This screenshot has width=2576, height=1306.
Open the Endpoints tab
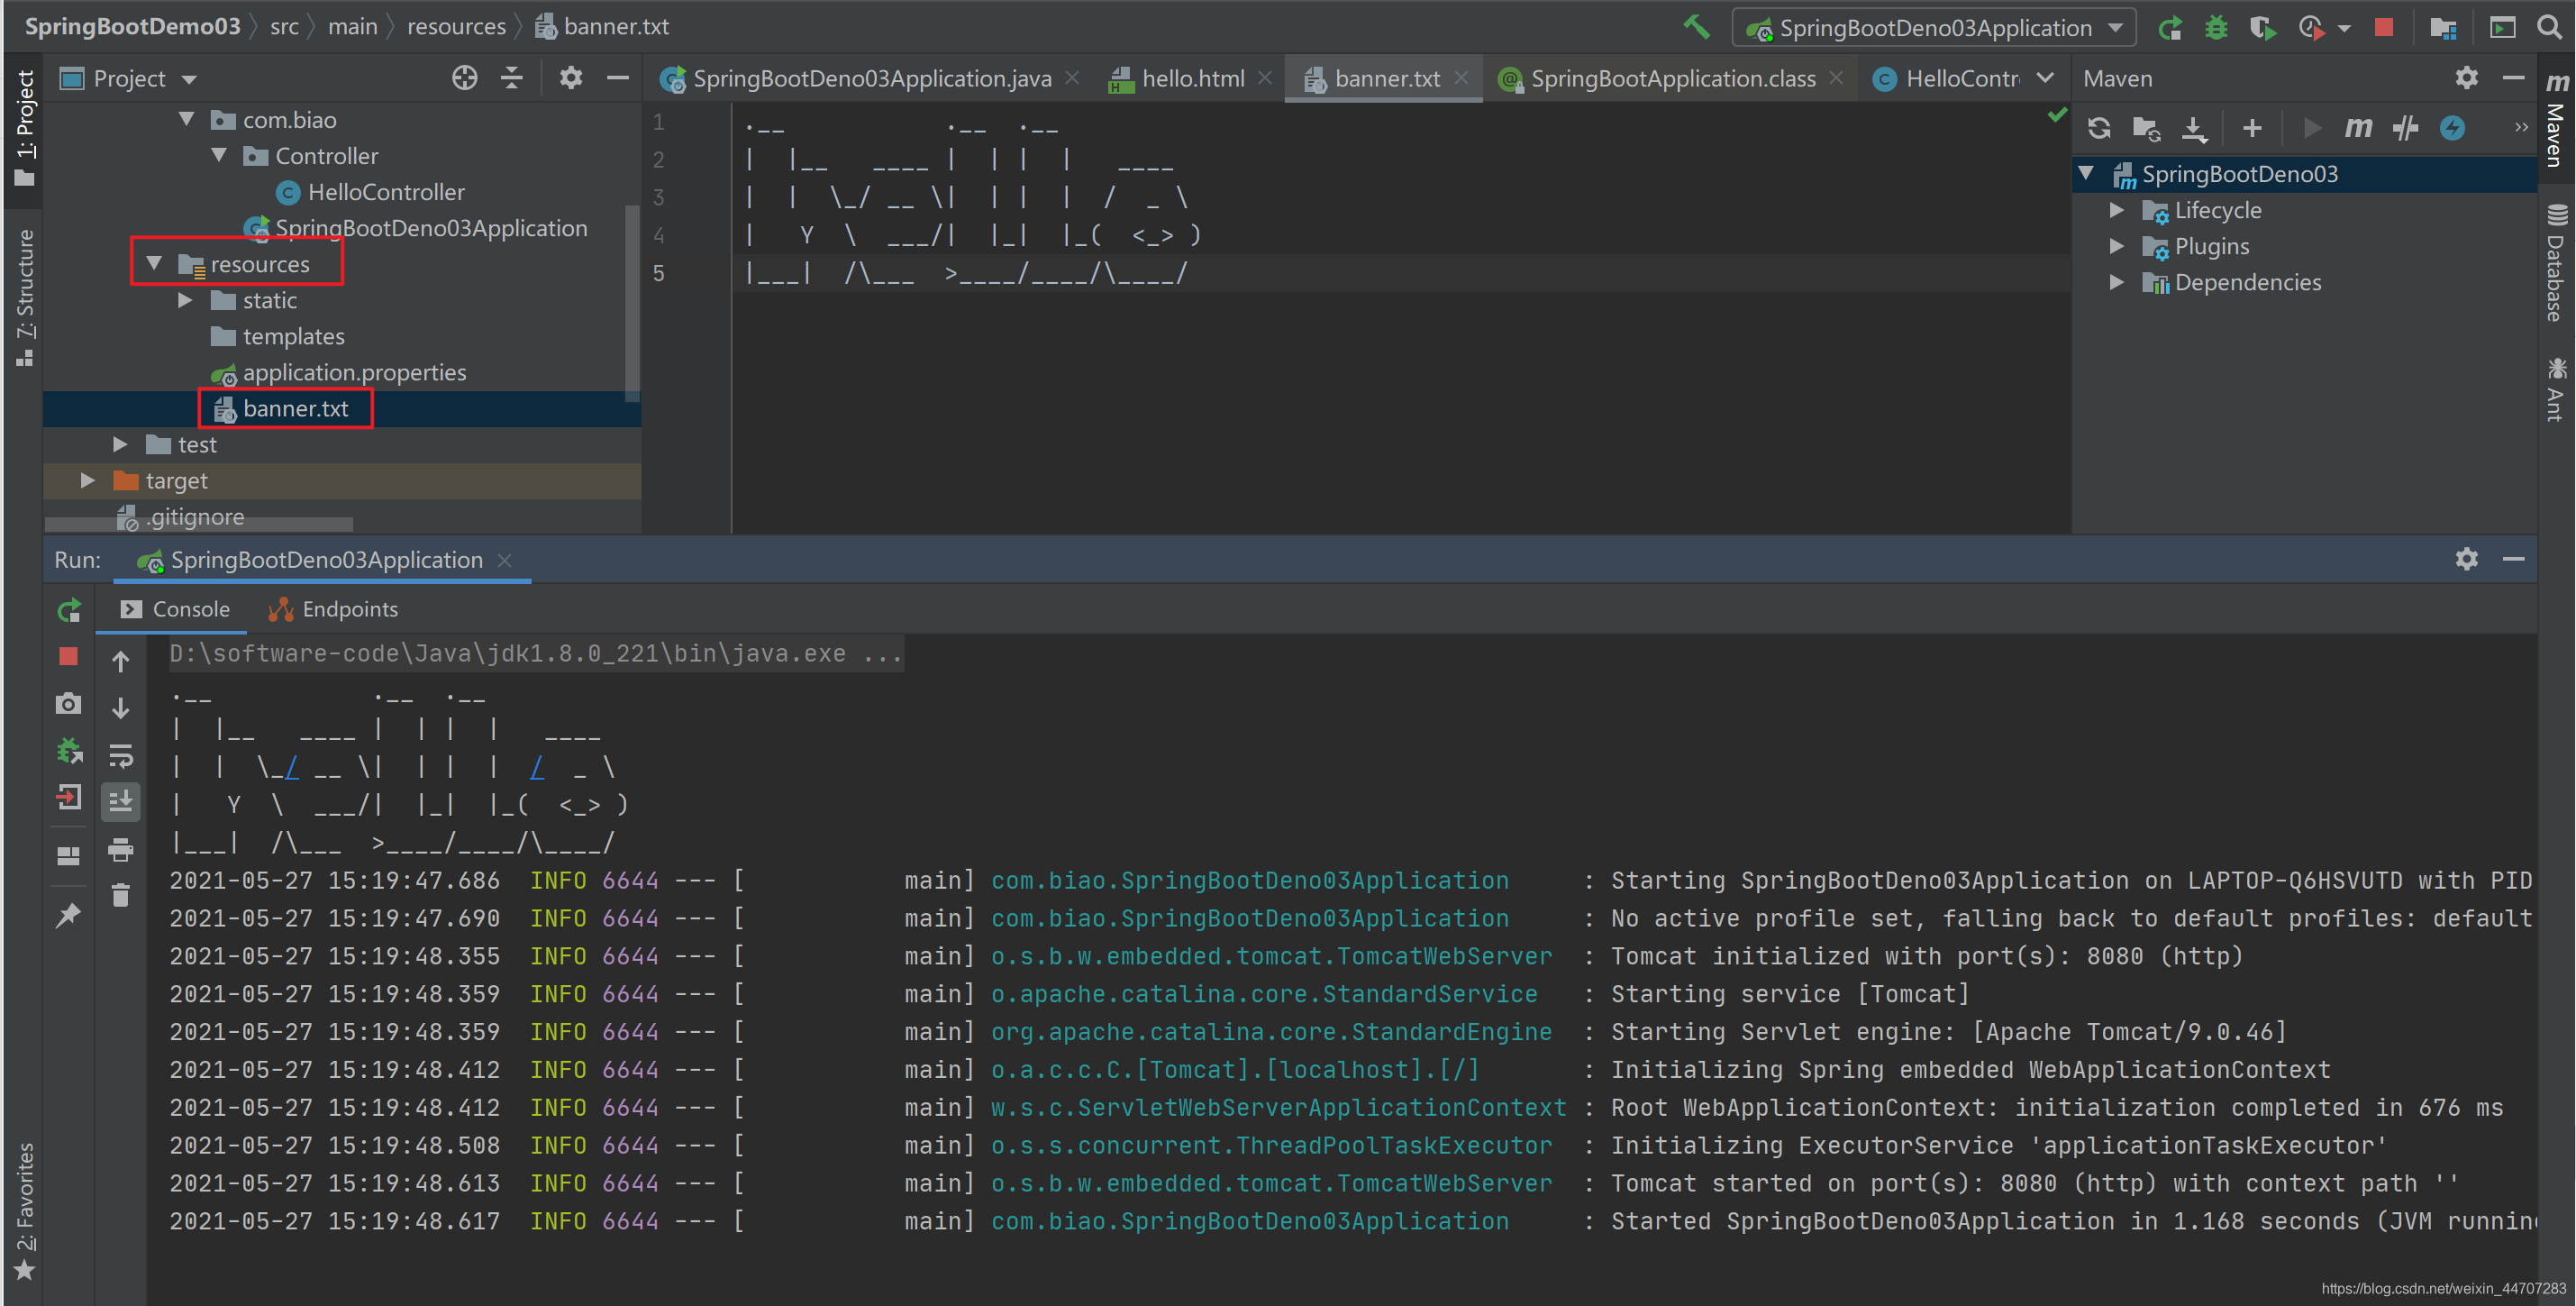(333, 609)
